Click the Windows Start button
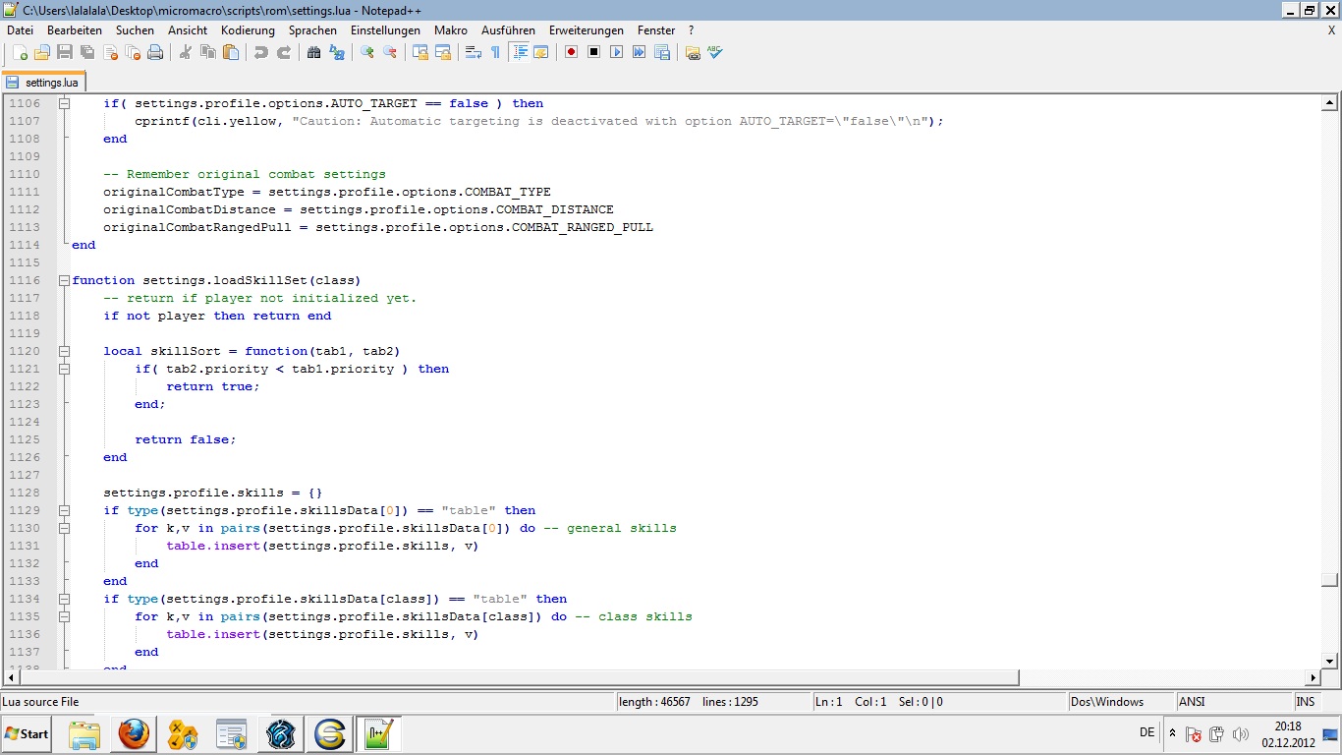 (x=28, y=733)
